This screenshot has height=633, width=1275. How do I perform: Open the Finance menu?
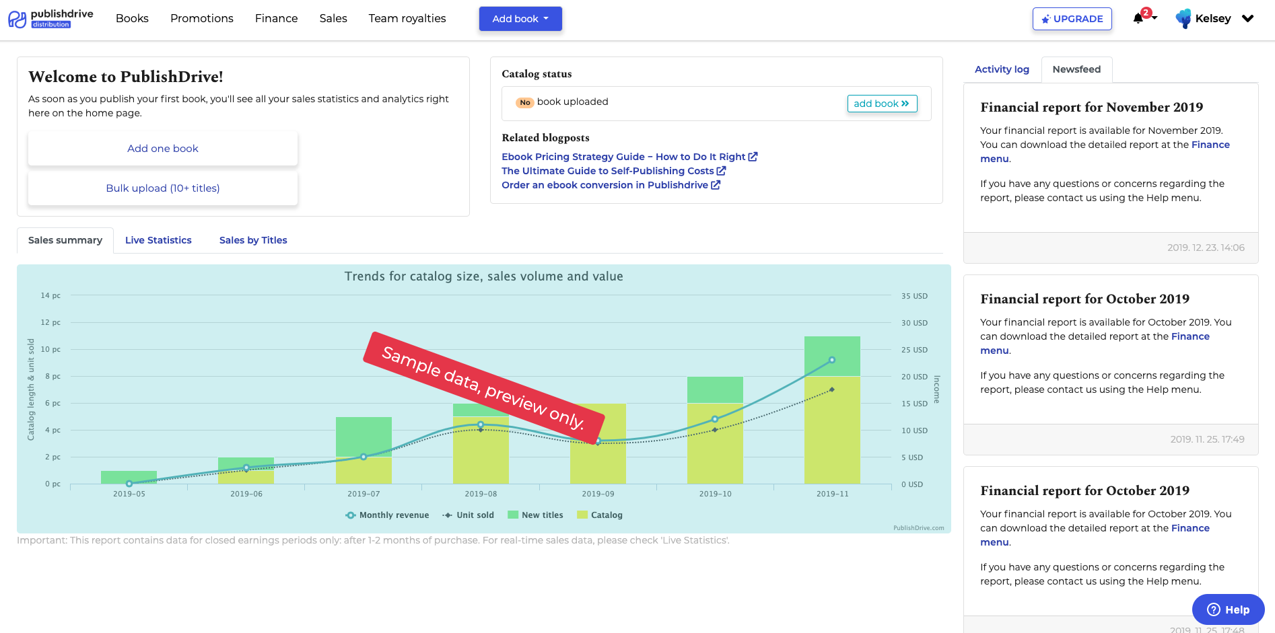[x=276, y=18]
